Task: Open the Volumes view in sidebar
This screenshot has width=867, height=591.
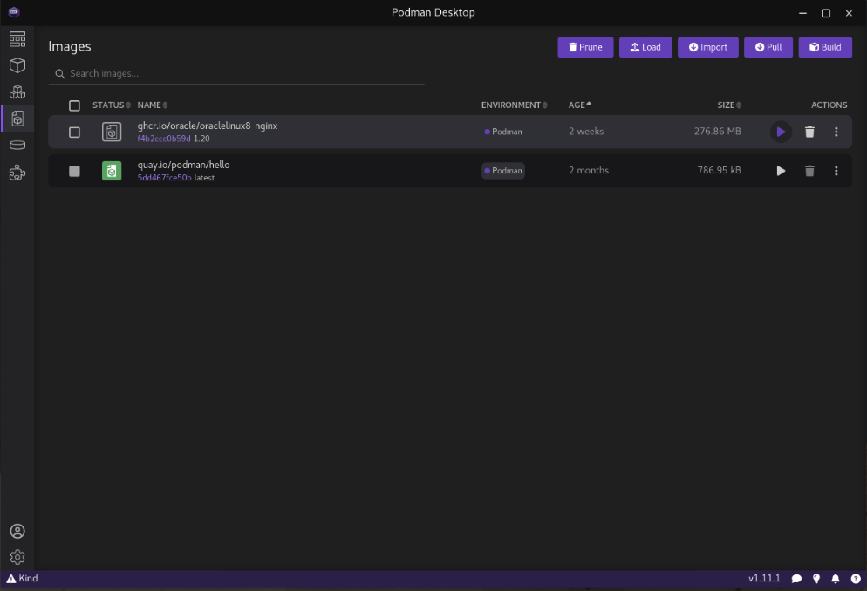Action: tap(17, 146)
